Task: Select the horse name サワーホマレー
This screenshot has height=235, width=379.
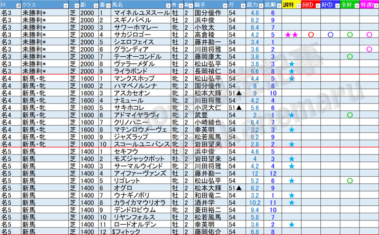Action: (x=136, y=27)
